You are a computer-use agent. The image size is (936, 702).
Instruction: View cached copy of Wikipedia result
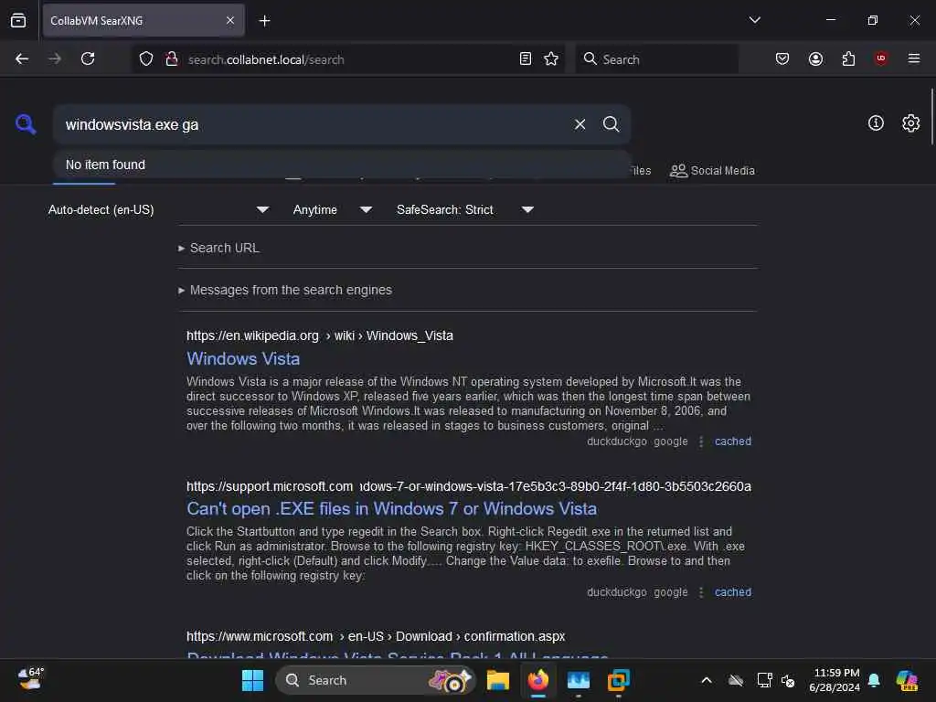732,441
